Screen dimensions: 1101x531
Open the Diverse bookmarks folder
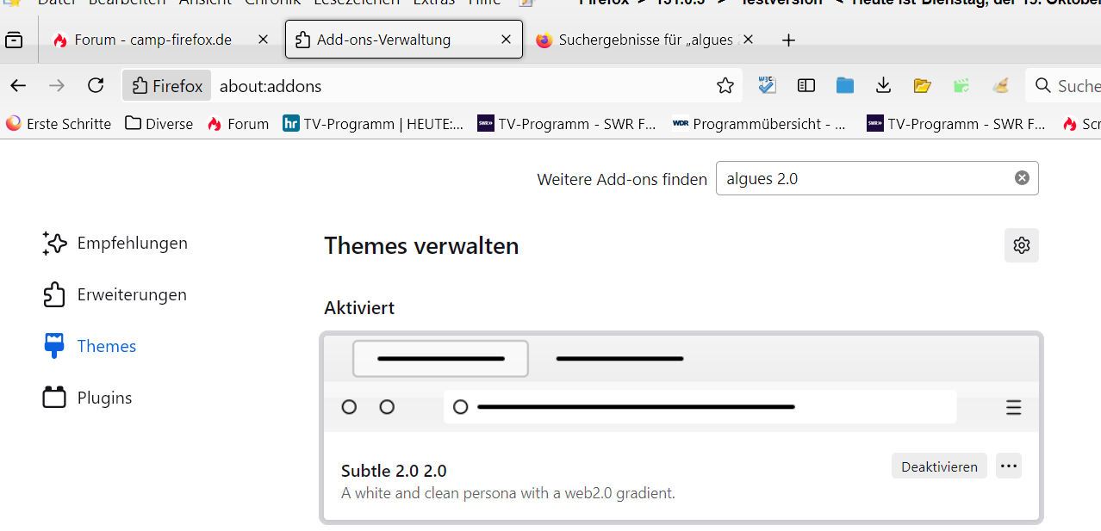tap(159, 123)
